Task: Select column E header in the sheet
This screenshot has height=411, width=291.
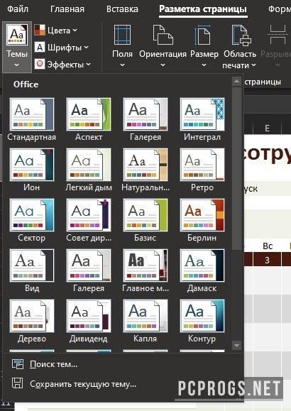Action: click(x=267, y=128)
